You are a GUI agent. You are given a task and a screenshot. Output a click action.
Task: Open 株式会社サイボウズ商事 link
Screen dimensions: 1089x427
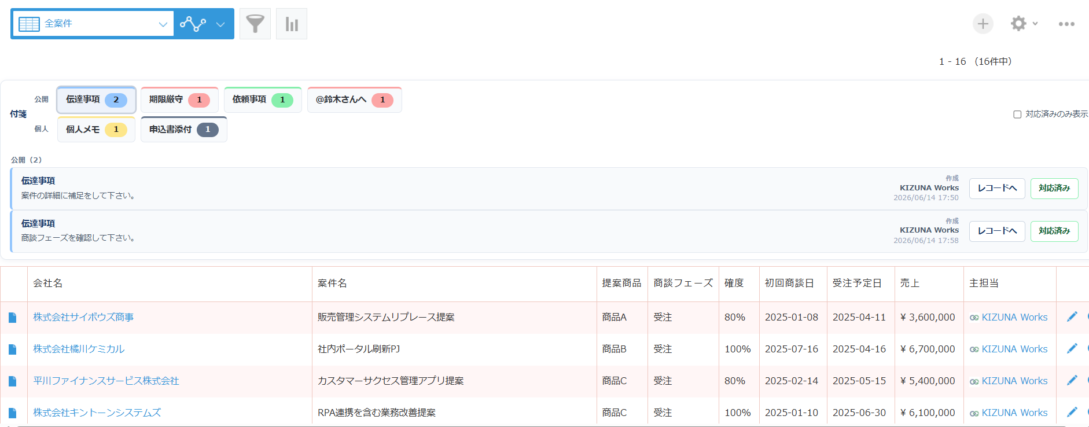(83, 318)
